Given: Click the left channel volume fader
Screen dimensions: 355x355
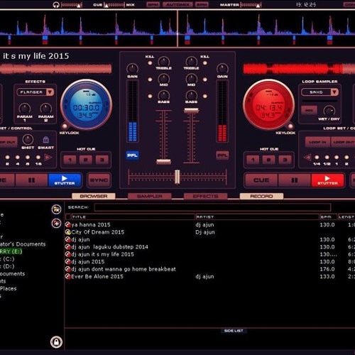Looking at the screenshot, I should coord(163,162).
